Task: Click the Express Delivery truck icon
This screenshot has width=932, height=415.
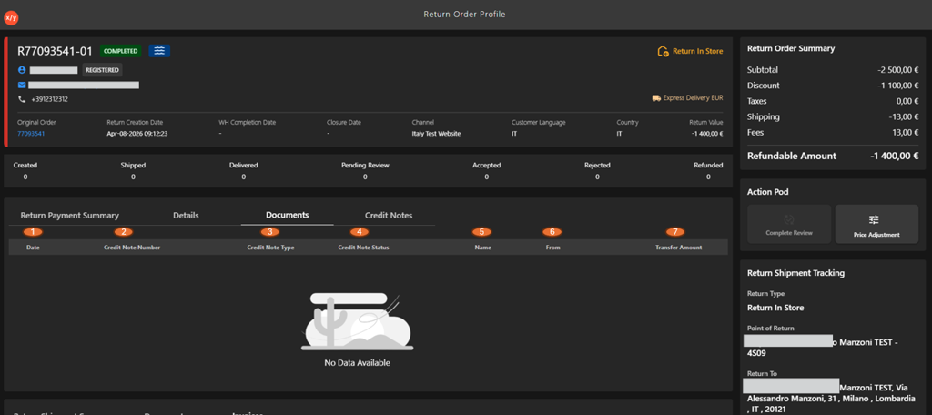Action: tap(656, 97)
